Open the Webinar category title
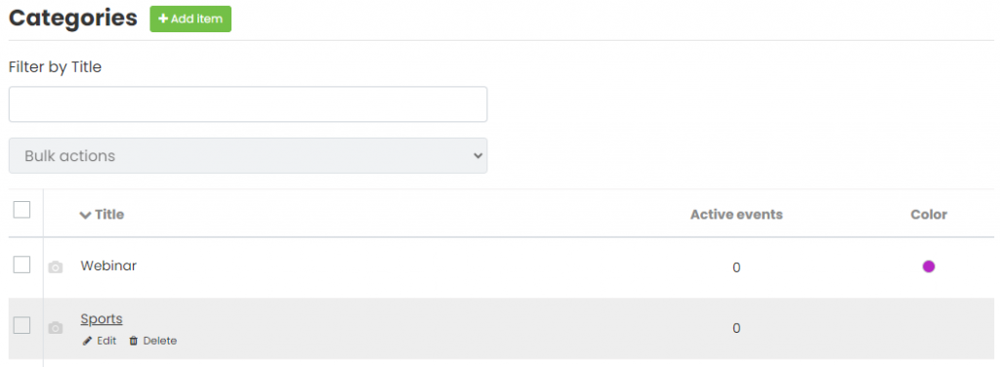This screenshot has height=367, width=1000. 108,265
